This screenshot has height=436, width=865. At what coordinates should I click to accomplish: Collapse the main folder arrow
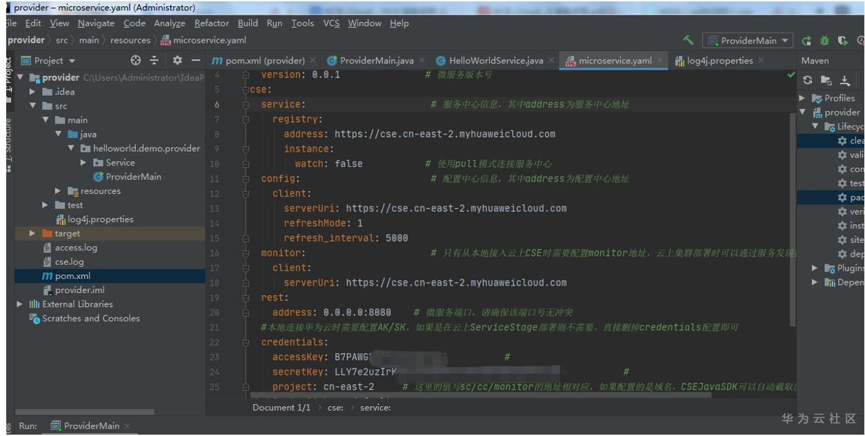[x=46, y=120]
